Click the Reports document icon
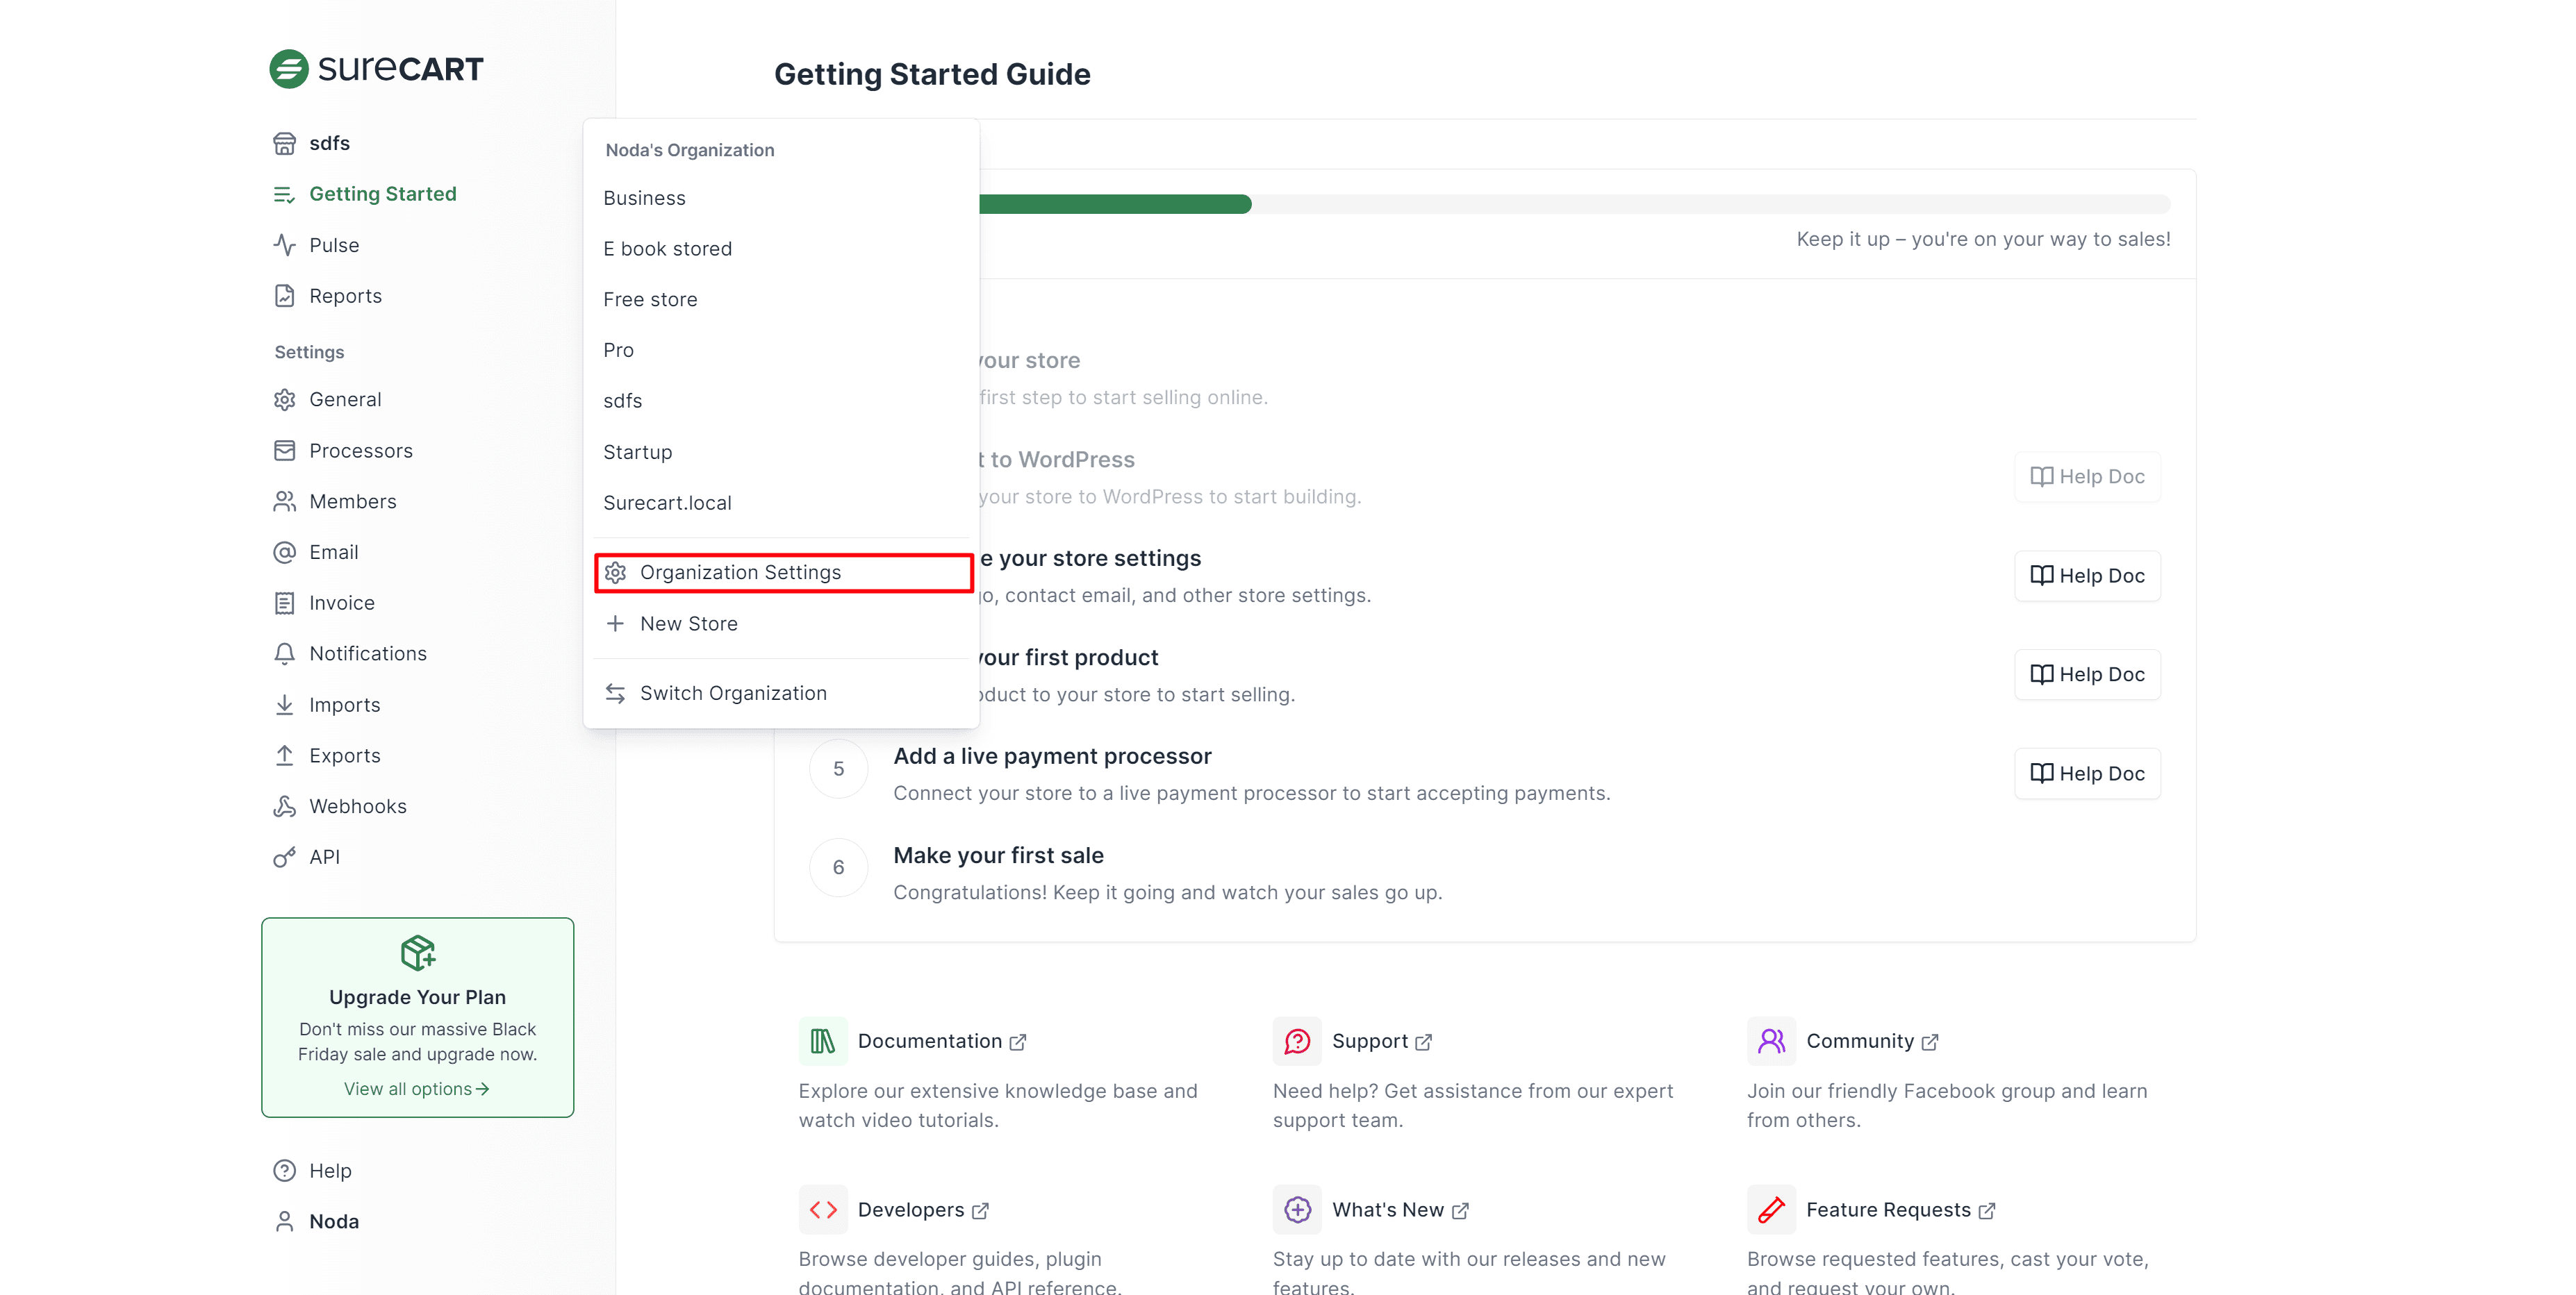Viewport: 2576px width, 1295px height. [x=285, y=296]
